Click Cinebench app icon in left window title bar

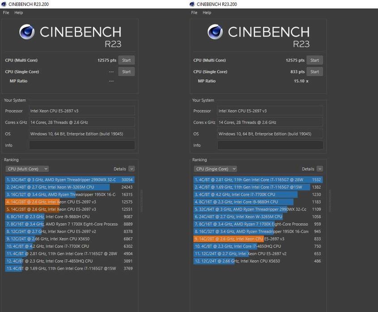4,4
